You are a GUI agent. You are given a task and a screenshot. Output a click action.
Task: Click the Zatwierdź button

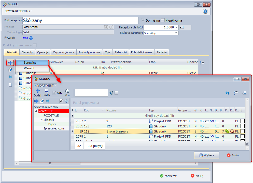click(168, 176)
